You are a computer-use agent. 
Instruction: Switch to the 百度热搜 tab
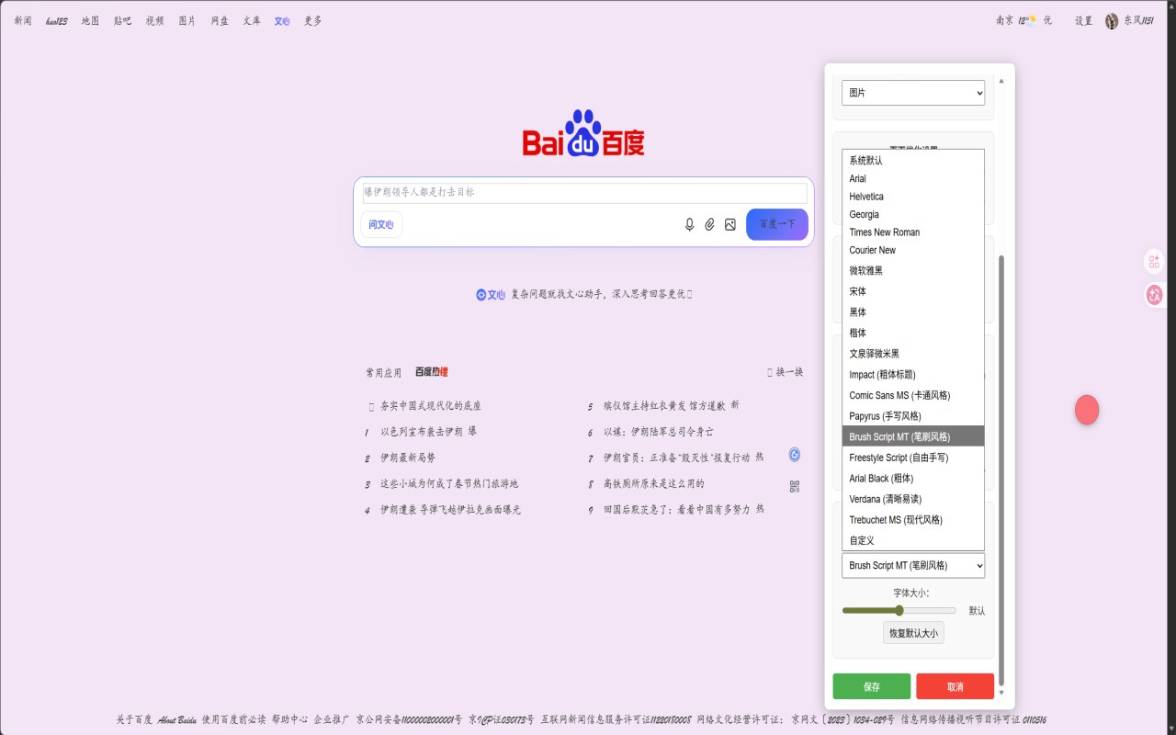(432, 372)
